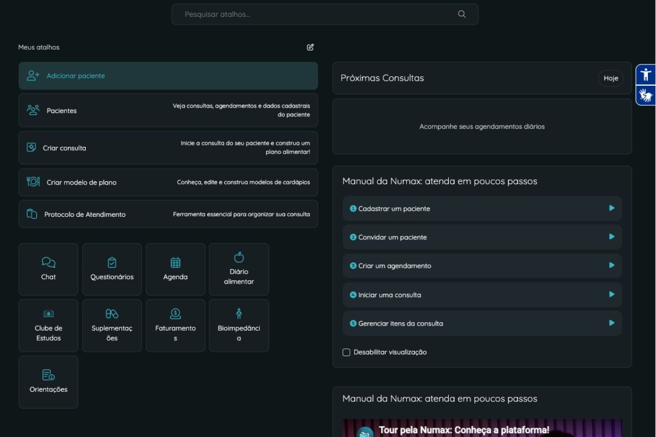Open the Chat tile
Viewport: 656px width, 437px height.
[x=49, y=269]
